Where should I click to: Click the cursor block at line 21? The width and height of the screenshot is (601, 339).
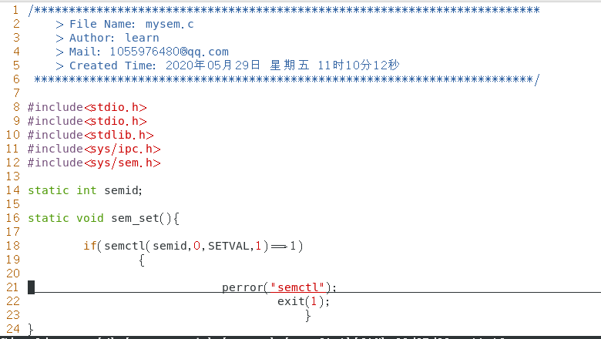pyautogui.click(x=31, y=287)
